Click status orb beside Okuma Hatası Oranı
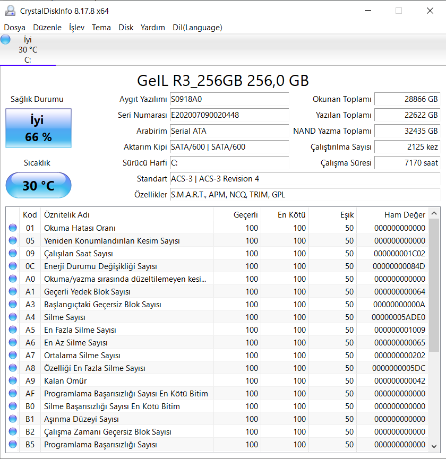This screenshot has width=446, height=459. pyautogui.click(x=13, y=228)
